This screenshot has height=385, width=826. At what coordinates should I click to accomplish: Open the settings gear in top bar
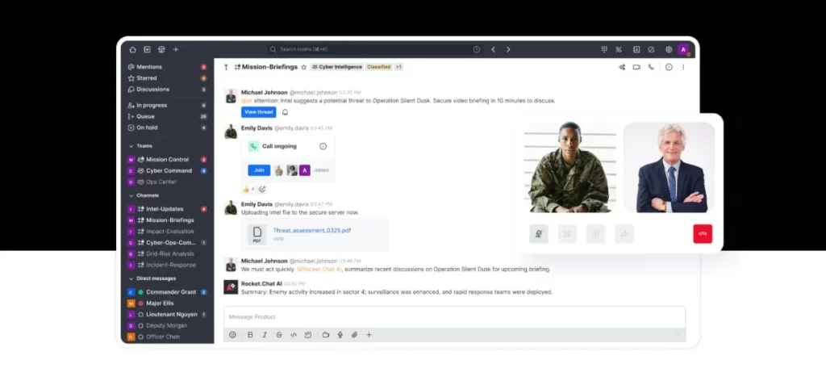669,49
